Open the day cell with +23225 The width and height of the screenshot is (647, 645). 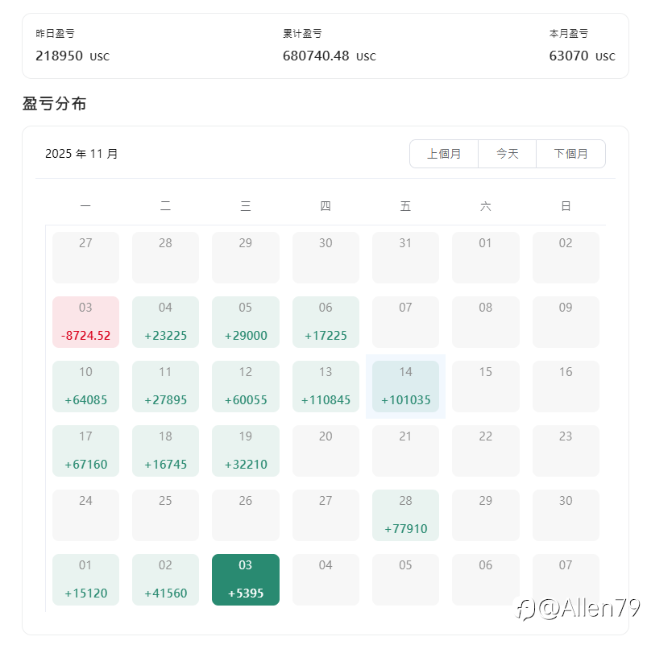coord(165,322)
